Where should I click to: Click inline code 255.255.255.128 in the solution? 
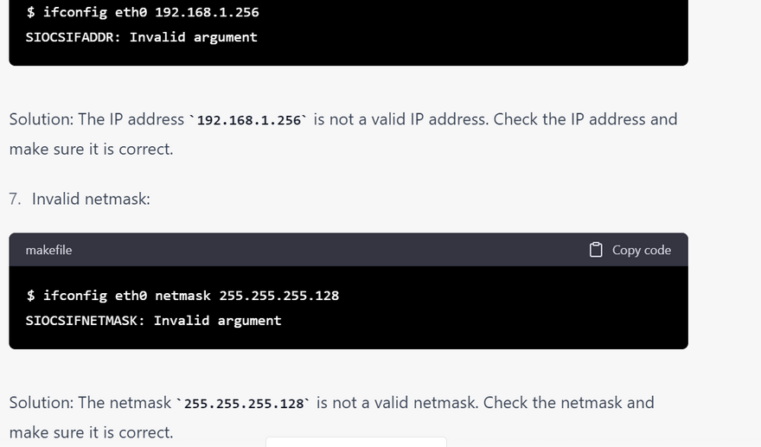click(244, 404)
